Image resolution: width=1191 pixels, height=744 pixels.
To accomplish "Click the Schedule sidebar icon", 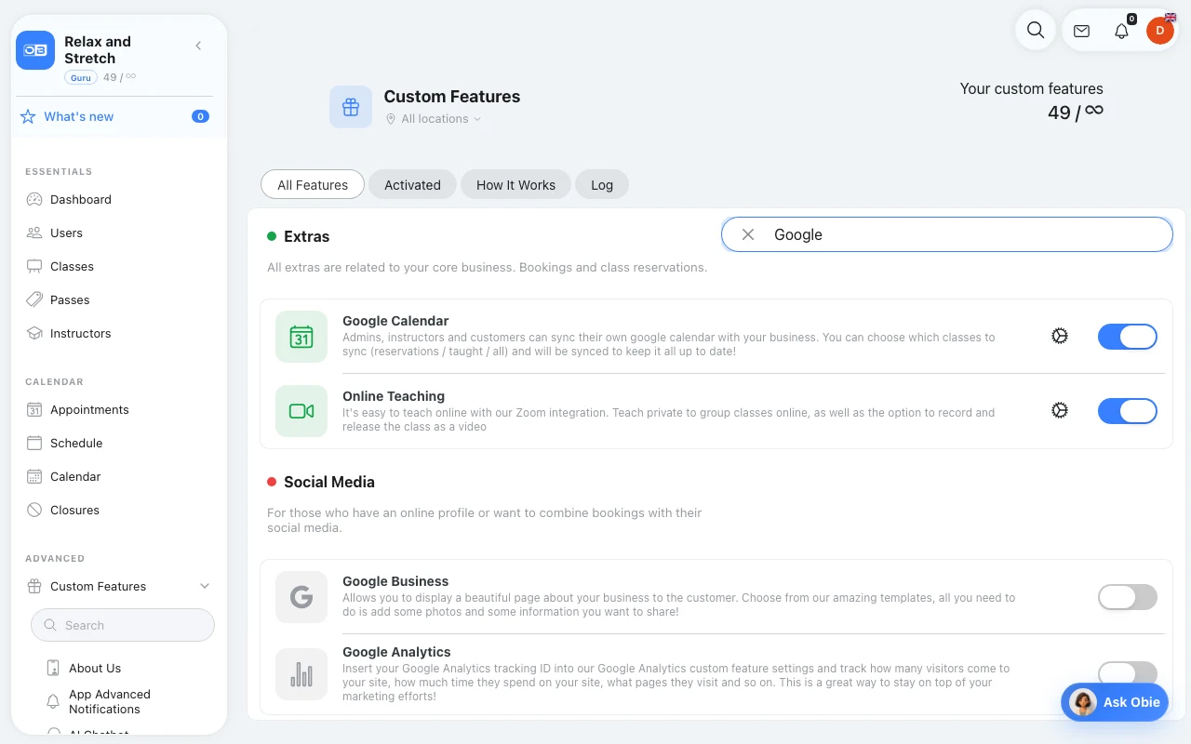I will pos(34,443).
